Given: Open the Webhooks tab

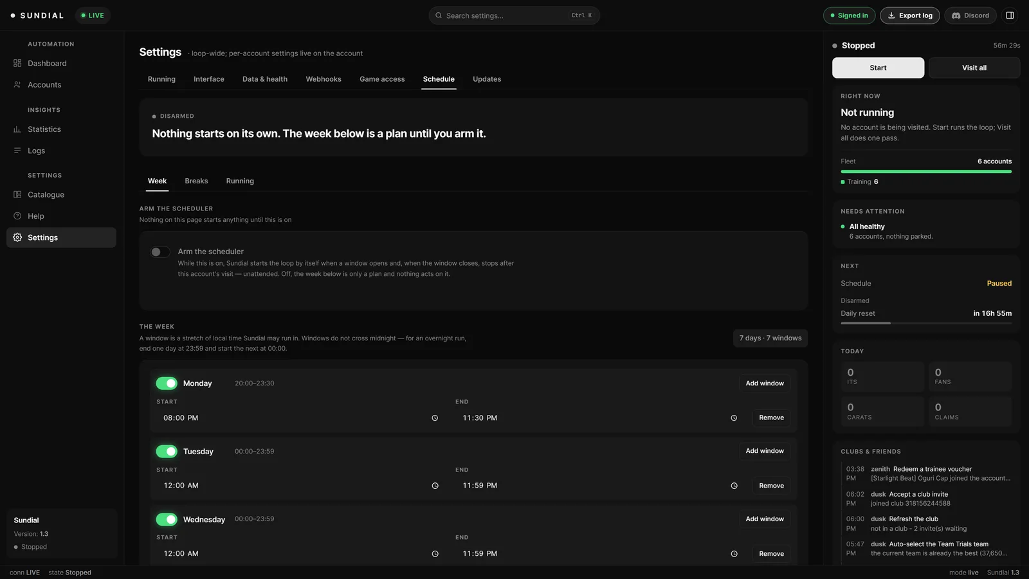Looking at the screenshot, I should 323,79.
